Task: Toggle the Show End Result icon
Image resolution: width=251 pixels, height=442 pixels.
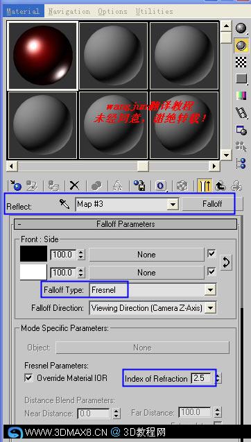Action: [x=205, y=186]
